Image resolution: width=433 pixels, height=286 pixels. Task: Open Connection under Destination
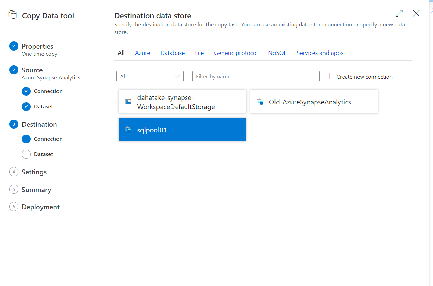pyautogui.click(x=48, y=139)
